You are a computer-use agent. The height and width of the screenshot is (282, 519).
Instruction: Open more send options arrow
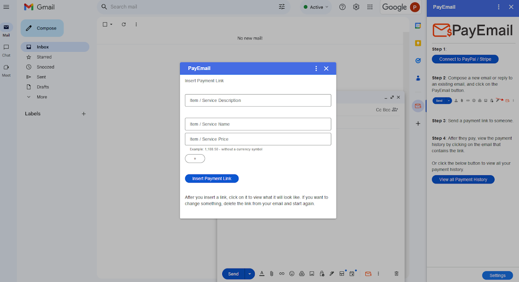point(250,274)
